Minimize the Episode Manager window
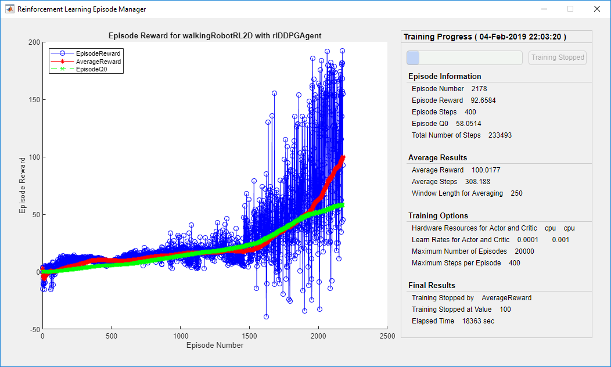 click(x=544, y=9)
